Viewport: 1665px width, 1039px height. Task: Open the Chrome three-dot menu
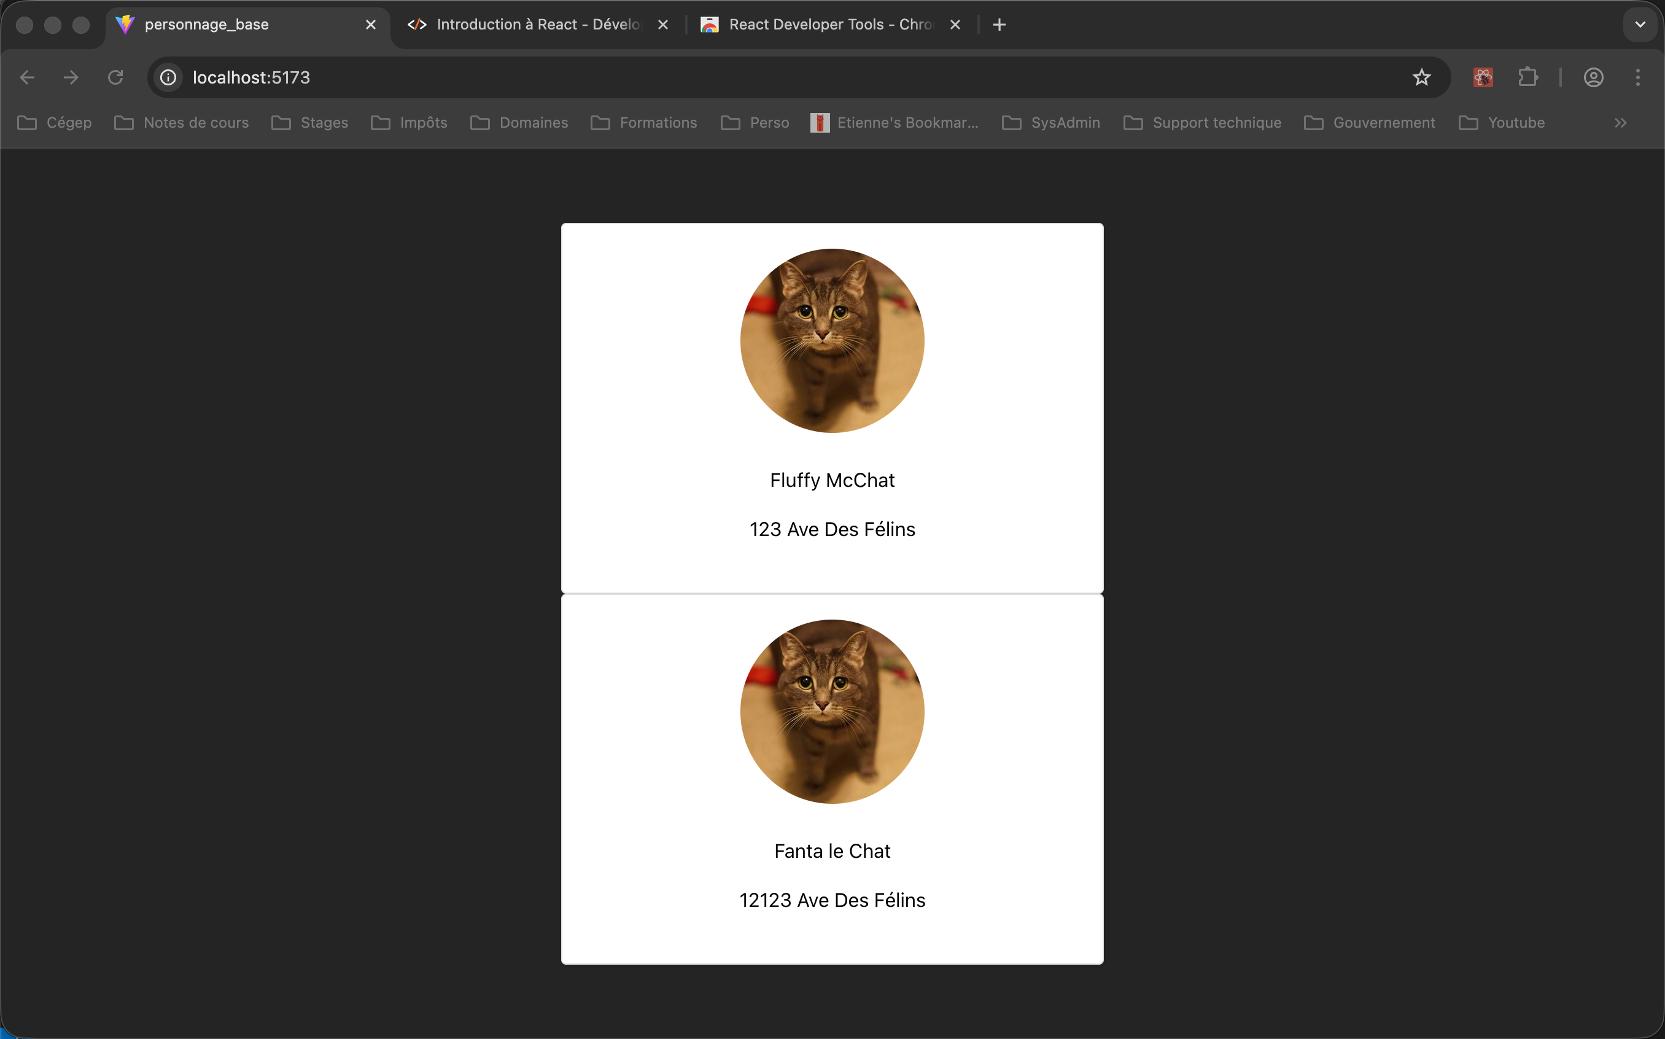click(1638, 77)
